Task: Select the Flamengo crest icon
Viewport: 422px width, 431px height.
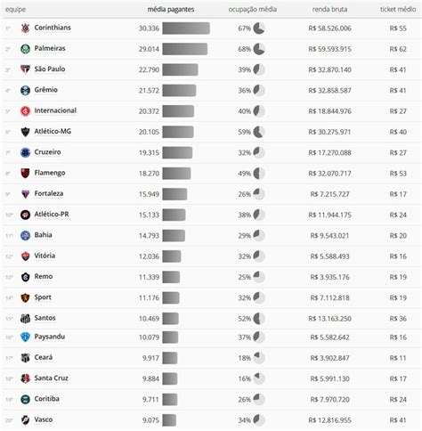Action: (25, 174)
